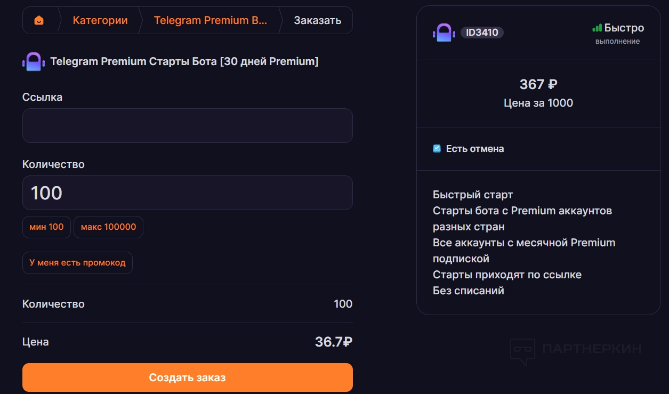Go to Telegram Premium breadcrumb item
The width and height of the screenshot is (669, 394).
tap(210, 21)
